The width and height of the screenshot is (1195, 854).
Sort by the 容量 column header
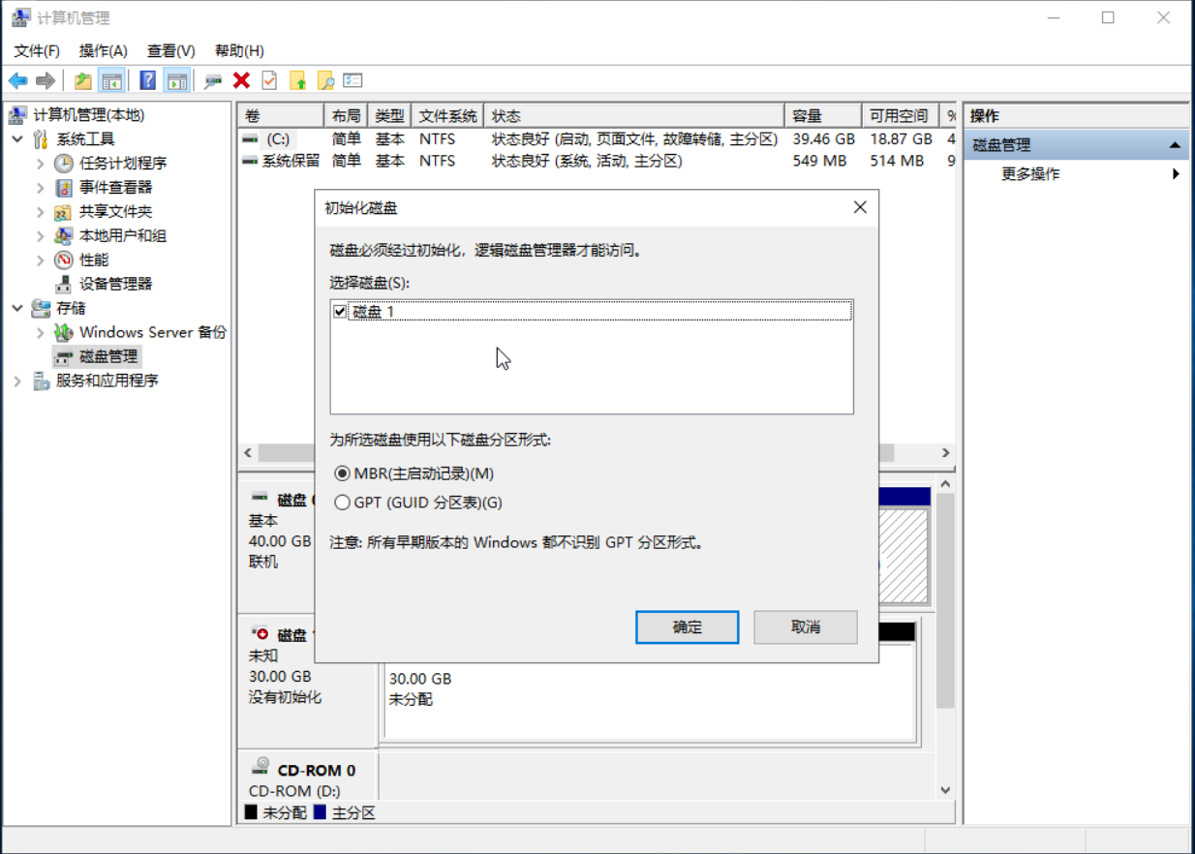coord(823,116)
